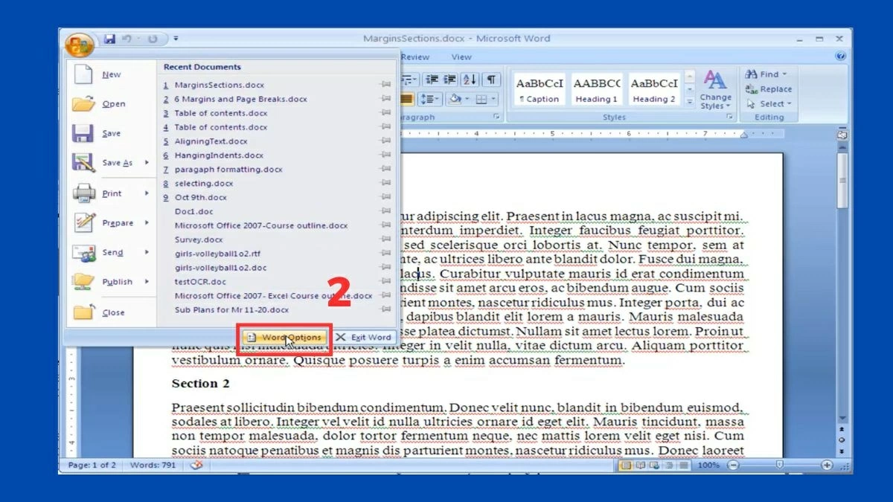Expand the Save As submenu arrow
The width and height of the screenshot is (893, 502).
click(x=147, y=163)
